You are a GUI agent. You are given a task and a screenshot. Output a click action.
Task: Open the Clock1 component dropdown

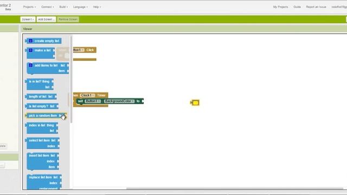[x=88, y=95]
